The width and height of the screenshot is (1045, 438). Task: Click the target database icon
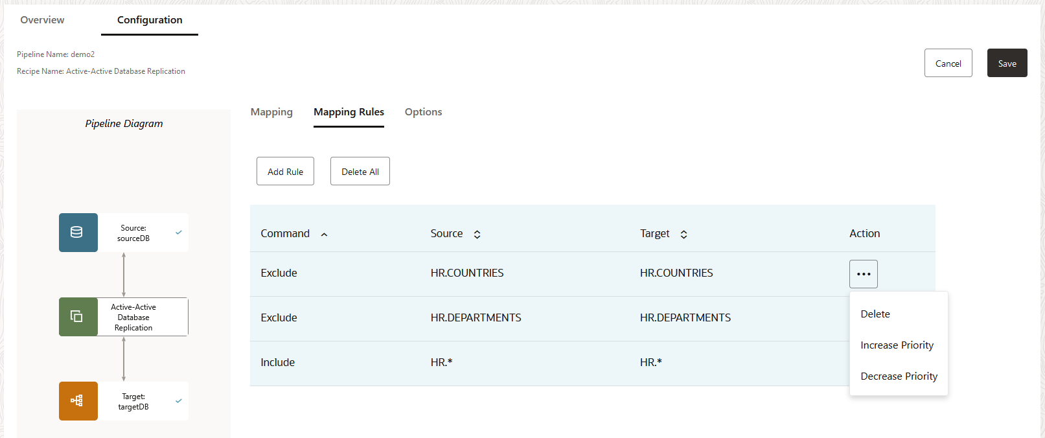pyautogui.click(x=78, y=401)
